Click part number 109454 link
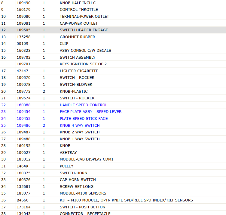 click(x=24, y=112)
